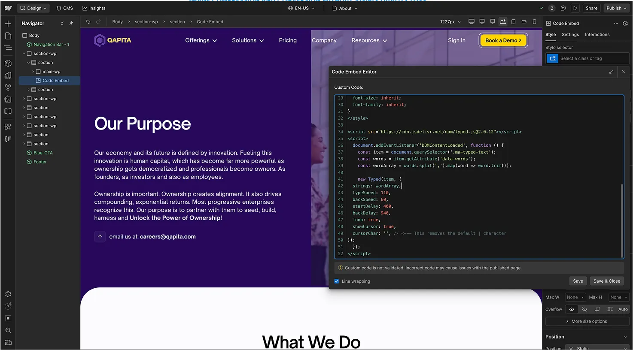The image size is (633, 350).
Task: Open the Assets image panel
Action: (x=8, y=99)
